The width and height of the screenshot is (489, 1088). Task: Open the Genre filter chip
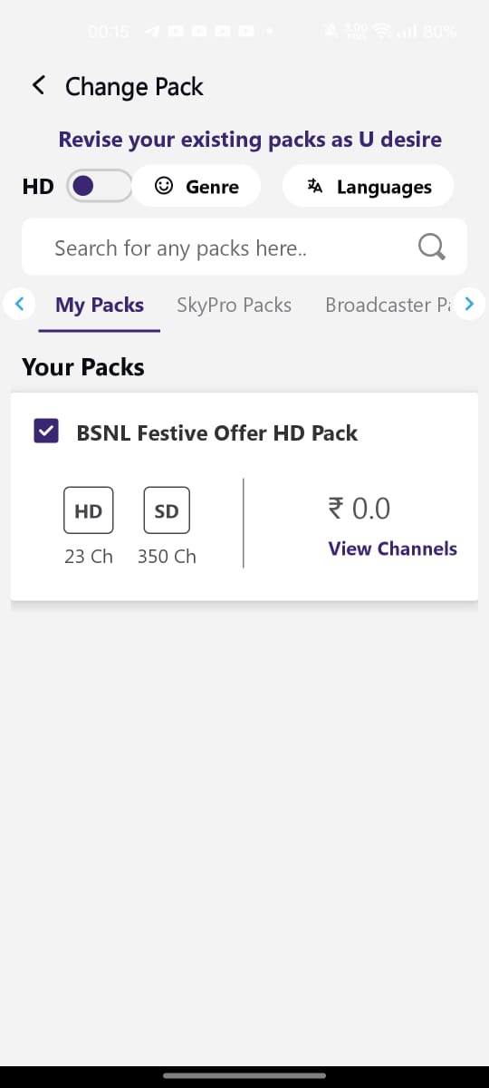(x=197, y=186)
